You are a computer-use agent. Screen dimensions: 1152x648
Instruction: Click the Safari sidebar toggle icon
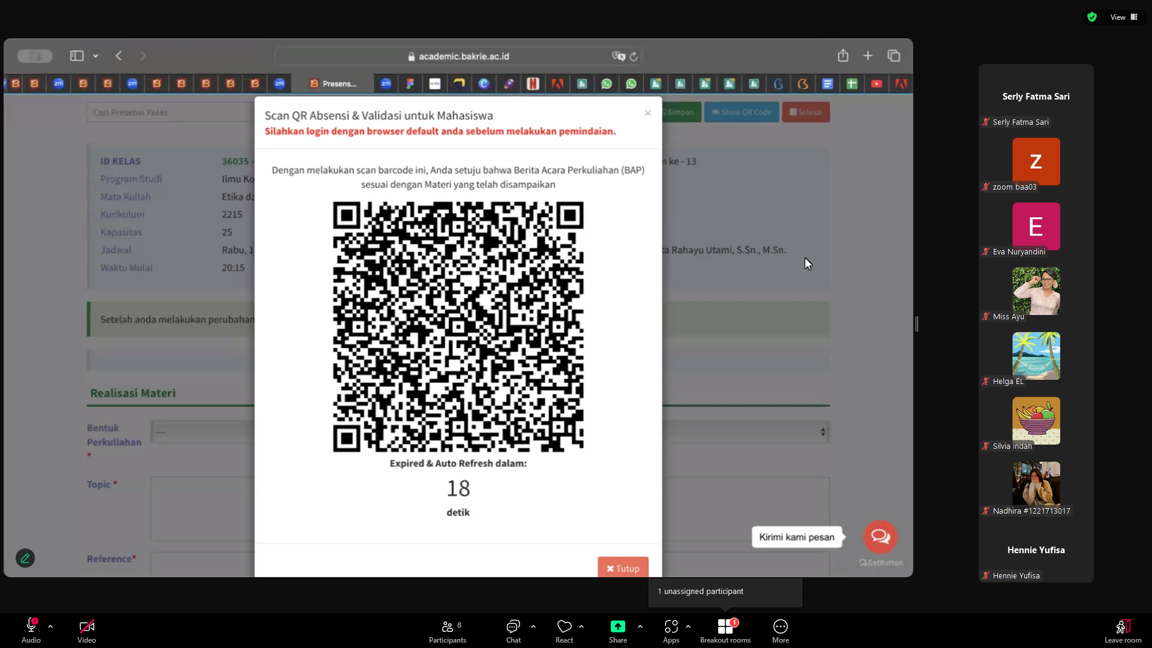point(77,56)
